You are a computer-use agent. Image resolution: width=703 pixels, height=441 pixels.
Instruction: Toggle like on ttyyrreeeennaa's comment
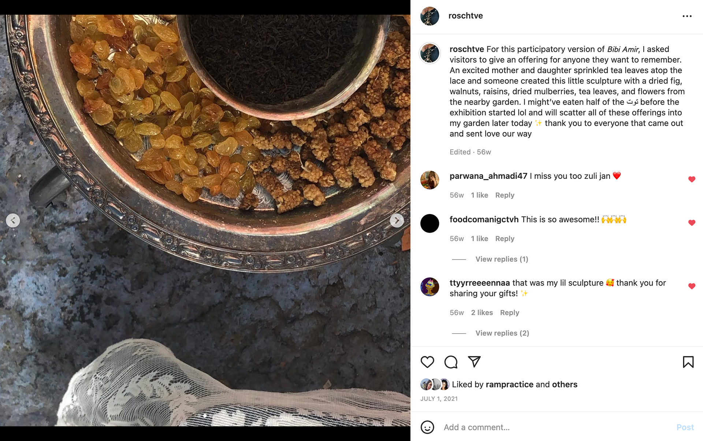point(692,286)
